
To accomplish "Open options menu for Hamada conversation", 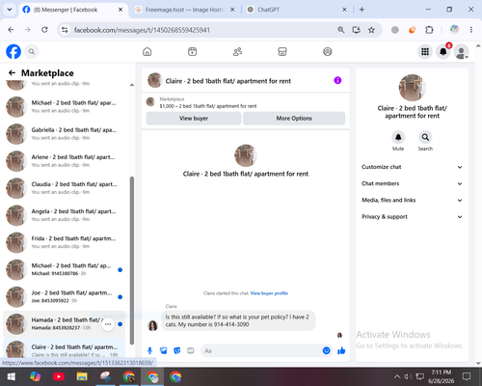I will click(x=108, y=324).
